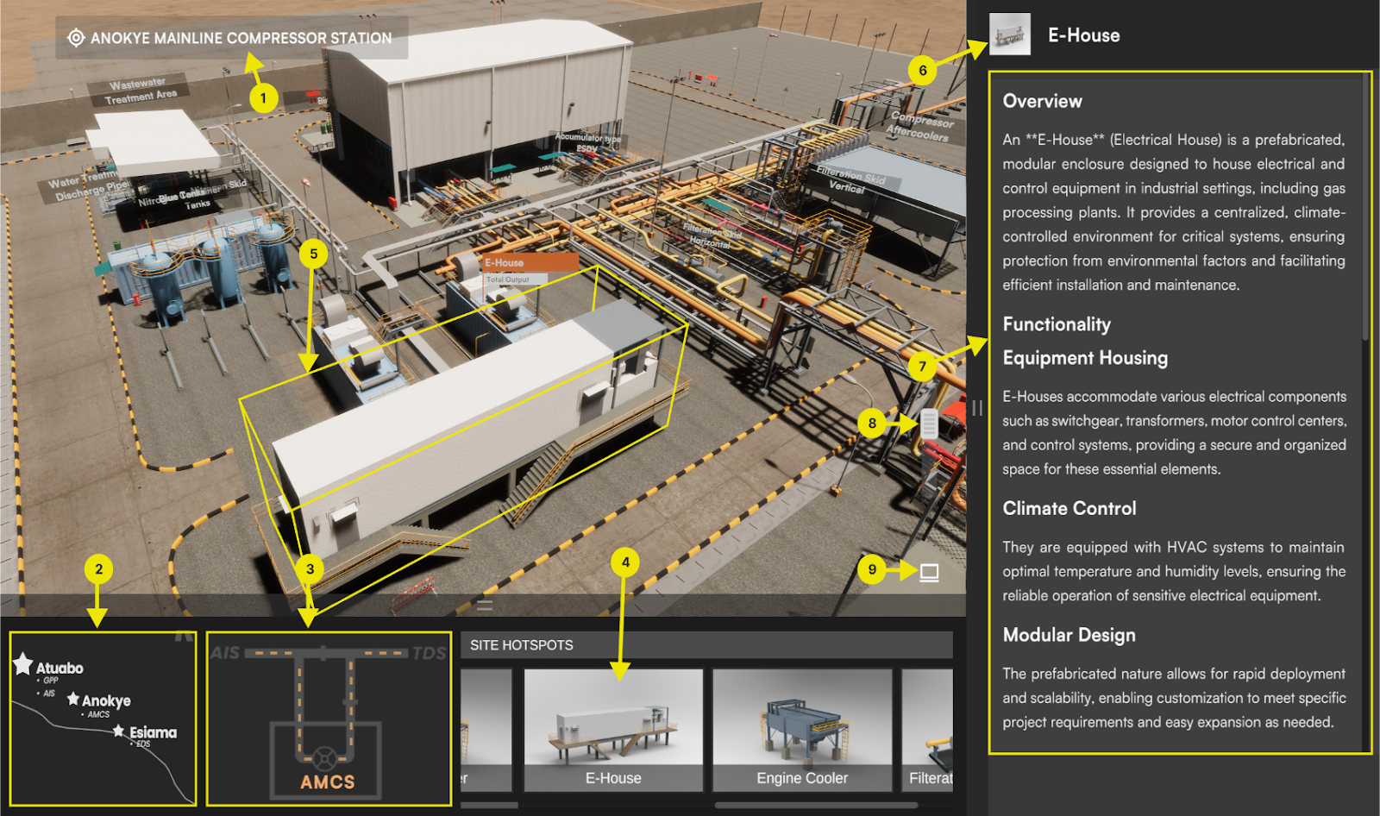Click the Compressor Aftercoolers label

pyautogui.click(x=920, y=123)
